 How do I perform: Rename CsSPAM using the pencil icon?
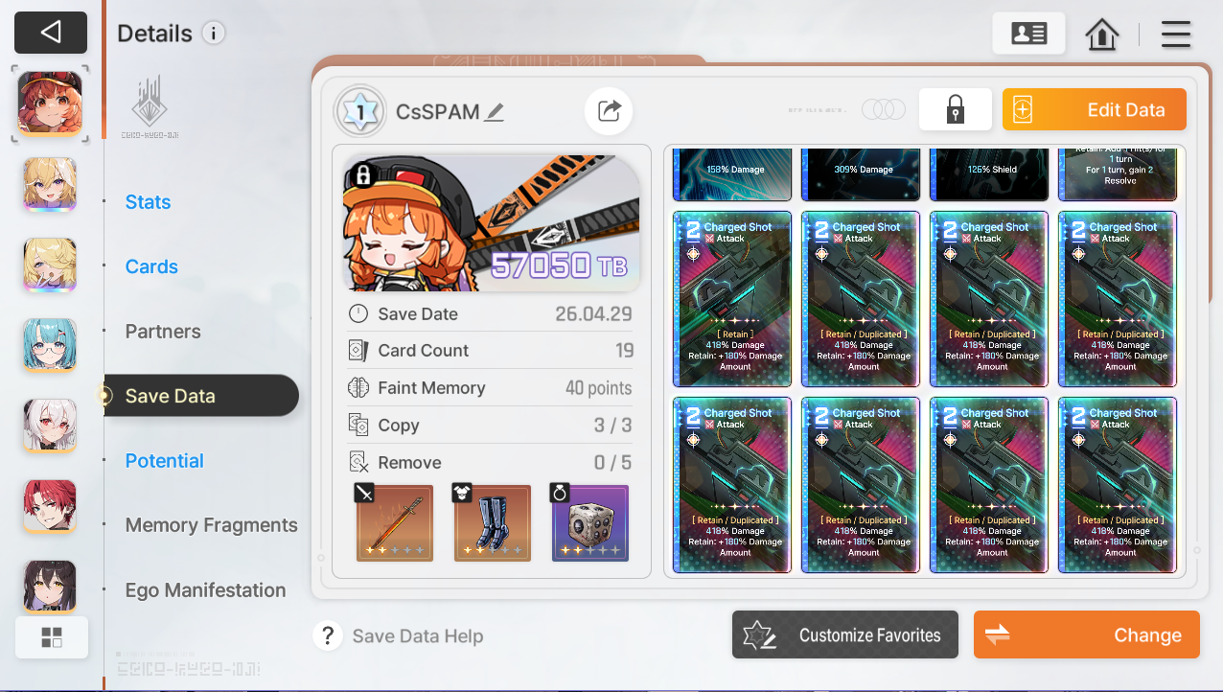(x=495, y=112)
